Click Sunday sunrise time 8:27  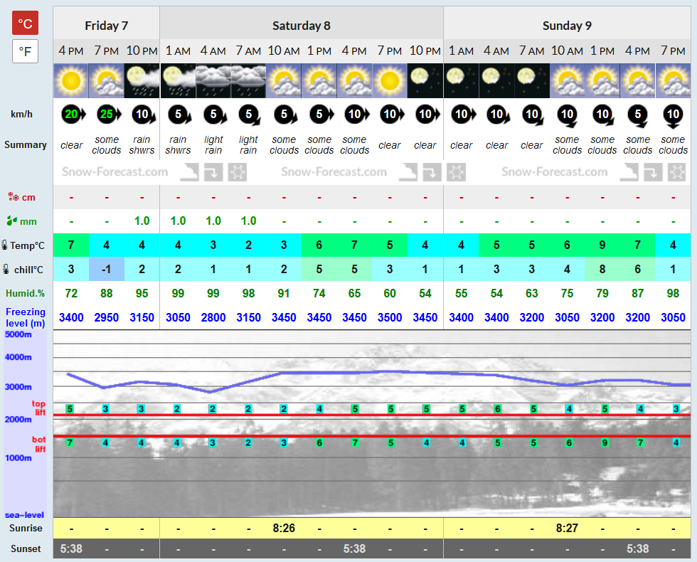point(568,528)
